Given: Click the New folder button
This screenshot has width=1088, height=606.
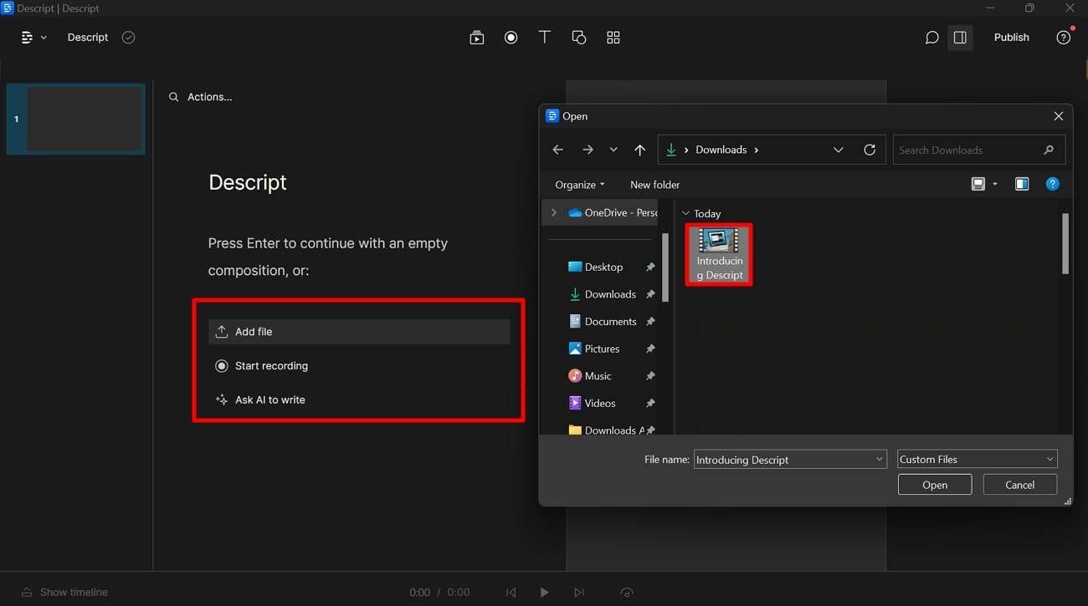Looking at the screenshot, I should pyautogui.click(x=654, y=185).
